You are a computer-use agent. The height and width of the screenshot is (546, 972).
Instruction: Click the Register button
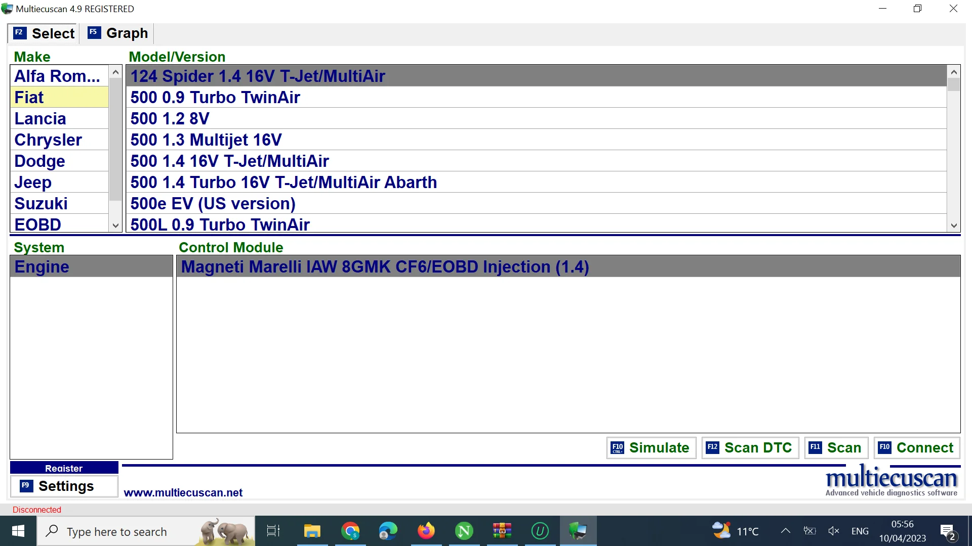[64, 468]
